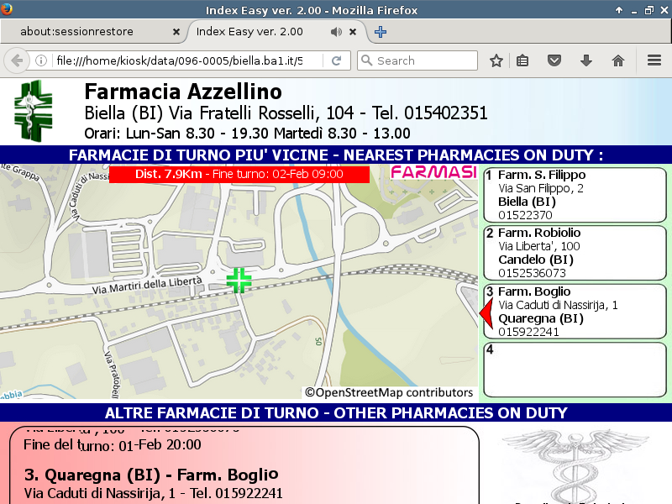Go to the Firefox home page icon
The width and height of the screenshot is (672, 504).
pyautogui.click(x=618, y=60)
